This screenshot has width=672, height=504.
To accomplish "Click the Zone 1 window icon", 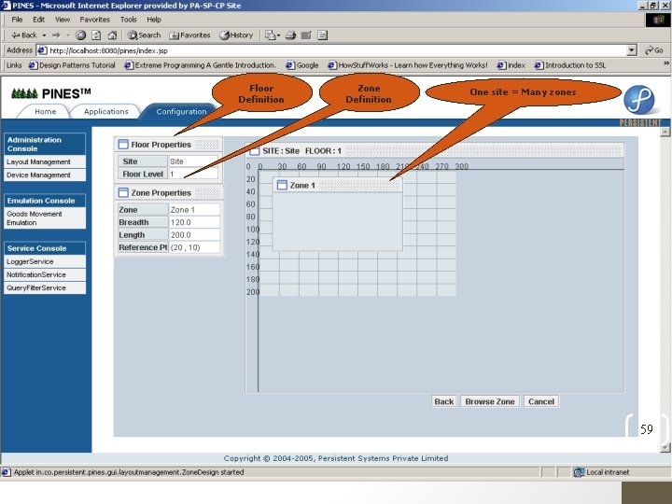I will point(282,185).
